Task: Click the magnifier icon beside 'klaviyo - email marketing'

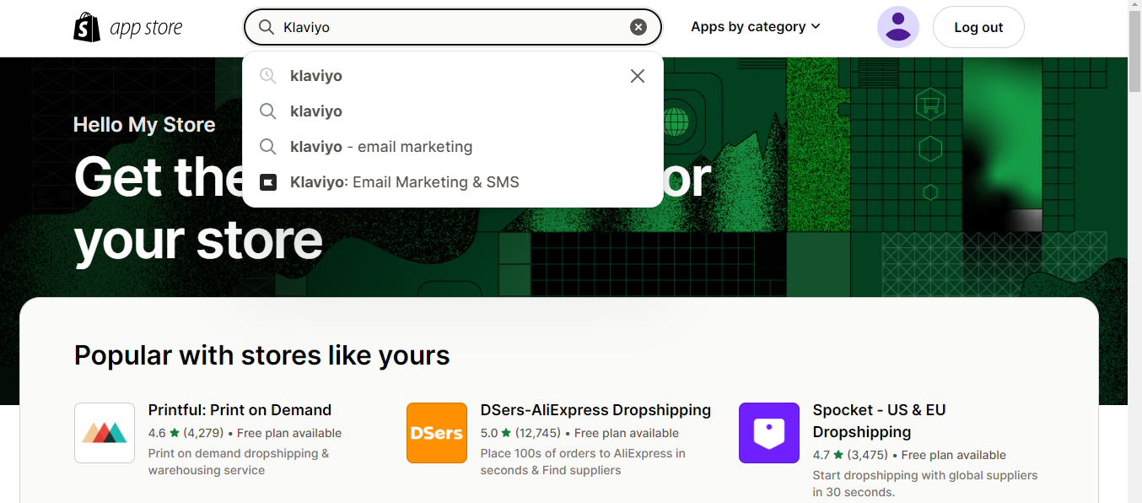Action: [267, 147]
